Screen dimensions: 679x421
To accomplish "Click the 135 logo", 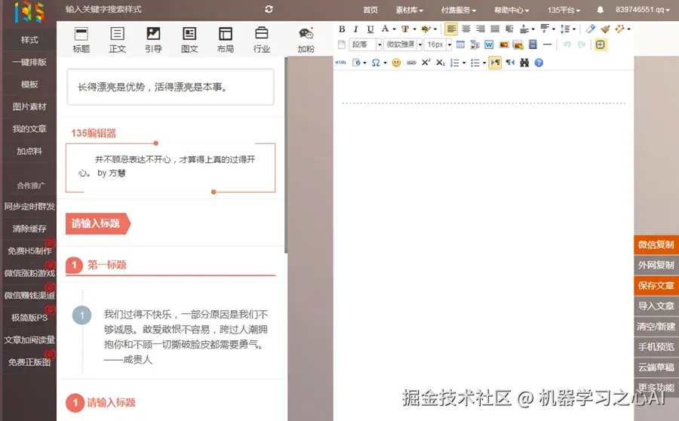I will pos(29,12).
